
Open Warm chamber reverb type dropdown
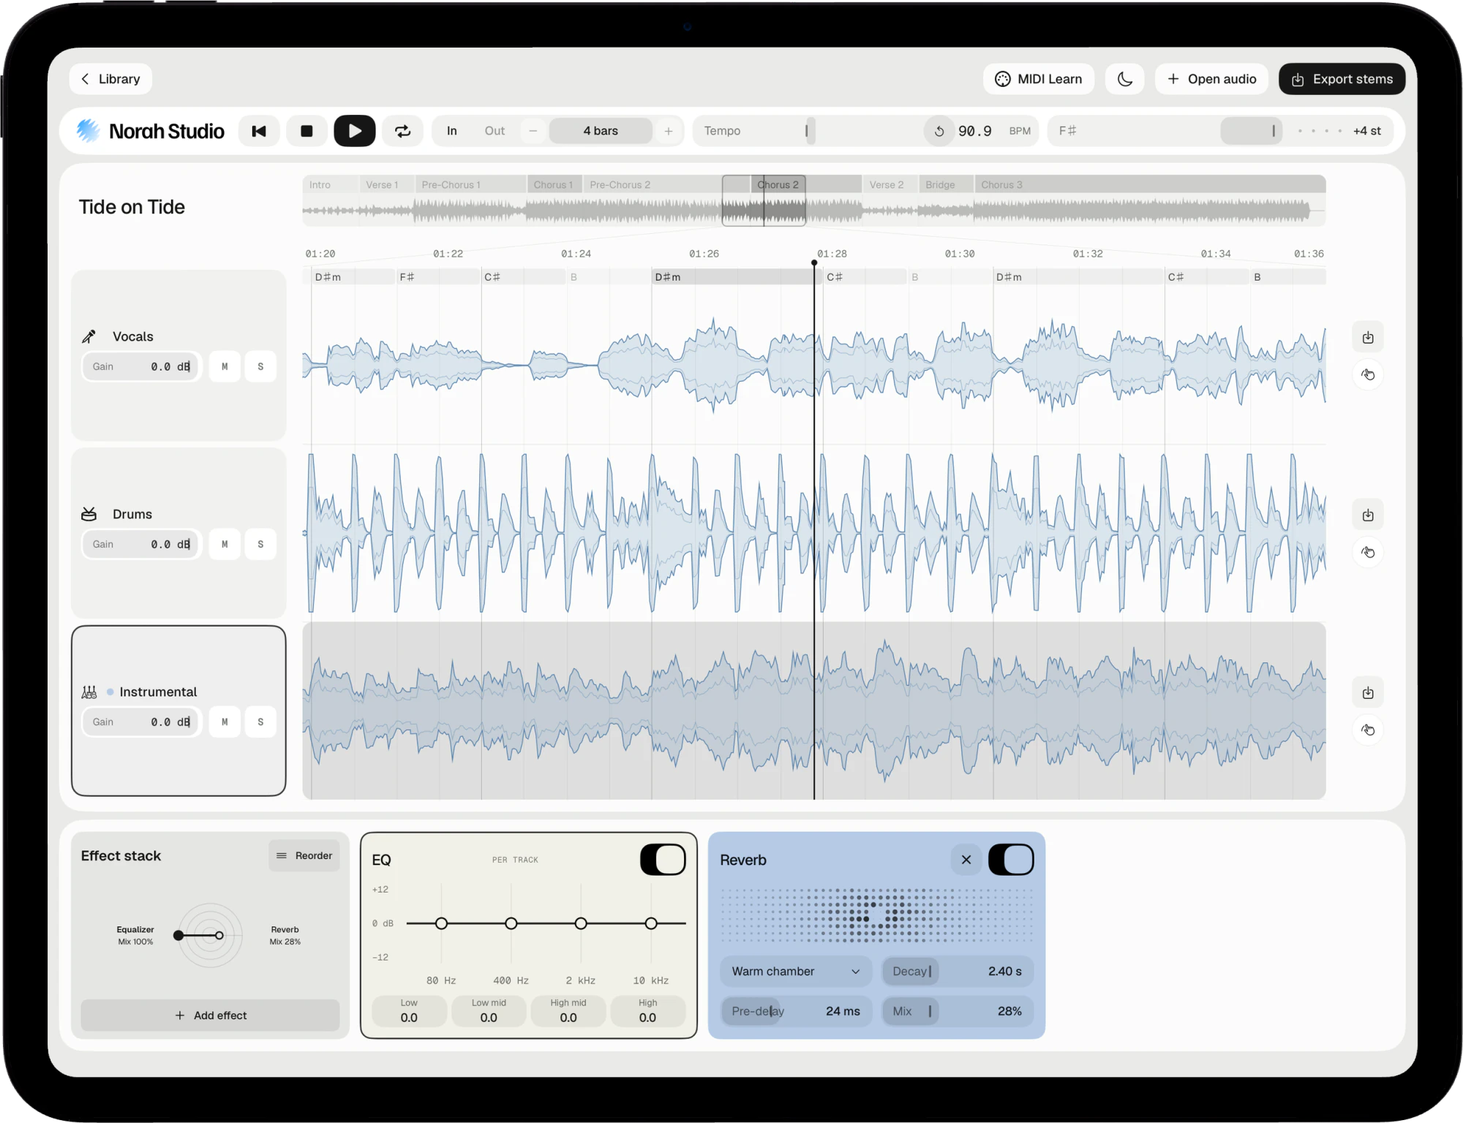click(796, 971)
